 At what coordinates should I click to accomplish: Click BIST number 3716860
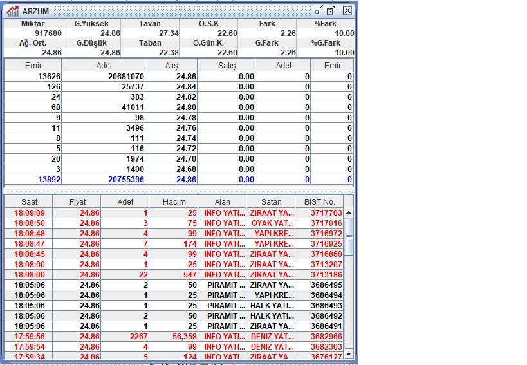326,254
